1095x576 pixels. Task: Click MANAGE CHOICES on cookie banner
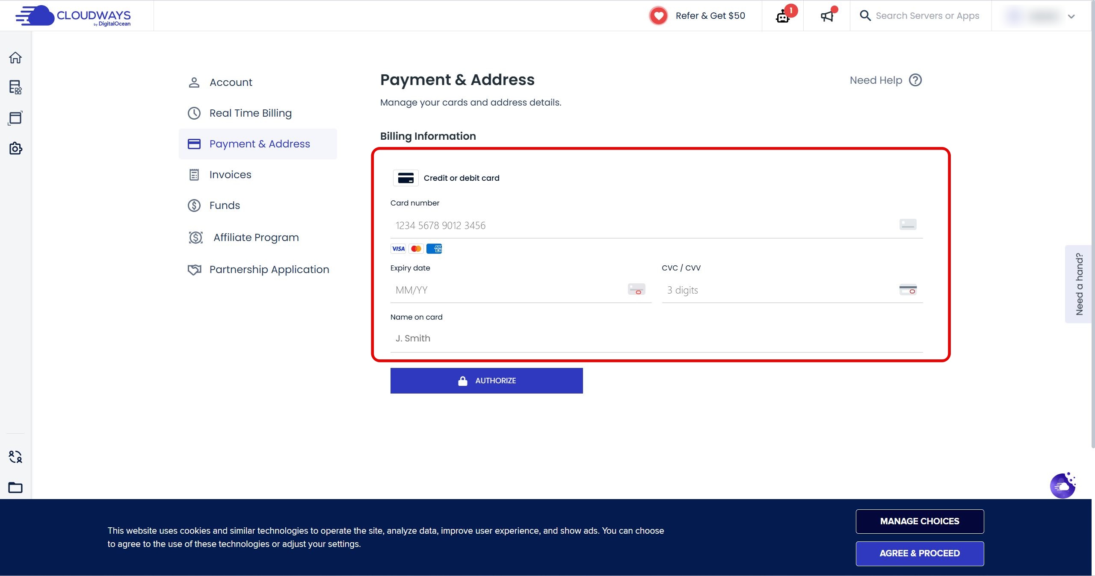(920, 521)
